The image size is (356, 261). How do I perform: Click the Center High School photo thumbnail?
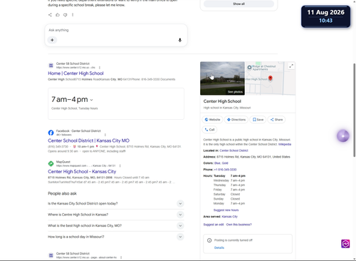[222, 78]
